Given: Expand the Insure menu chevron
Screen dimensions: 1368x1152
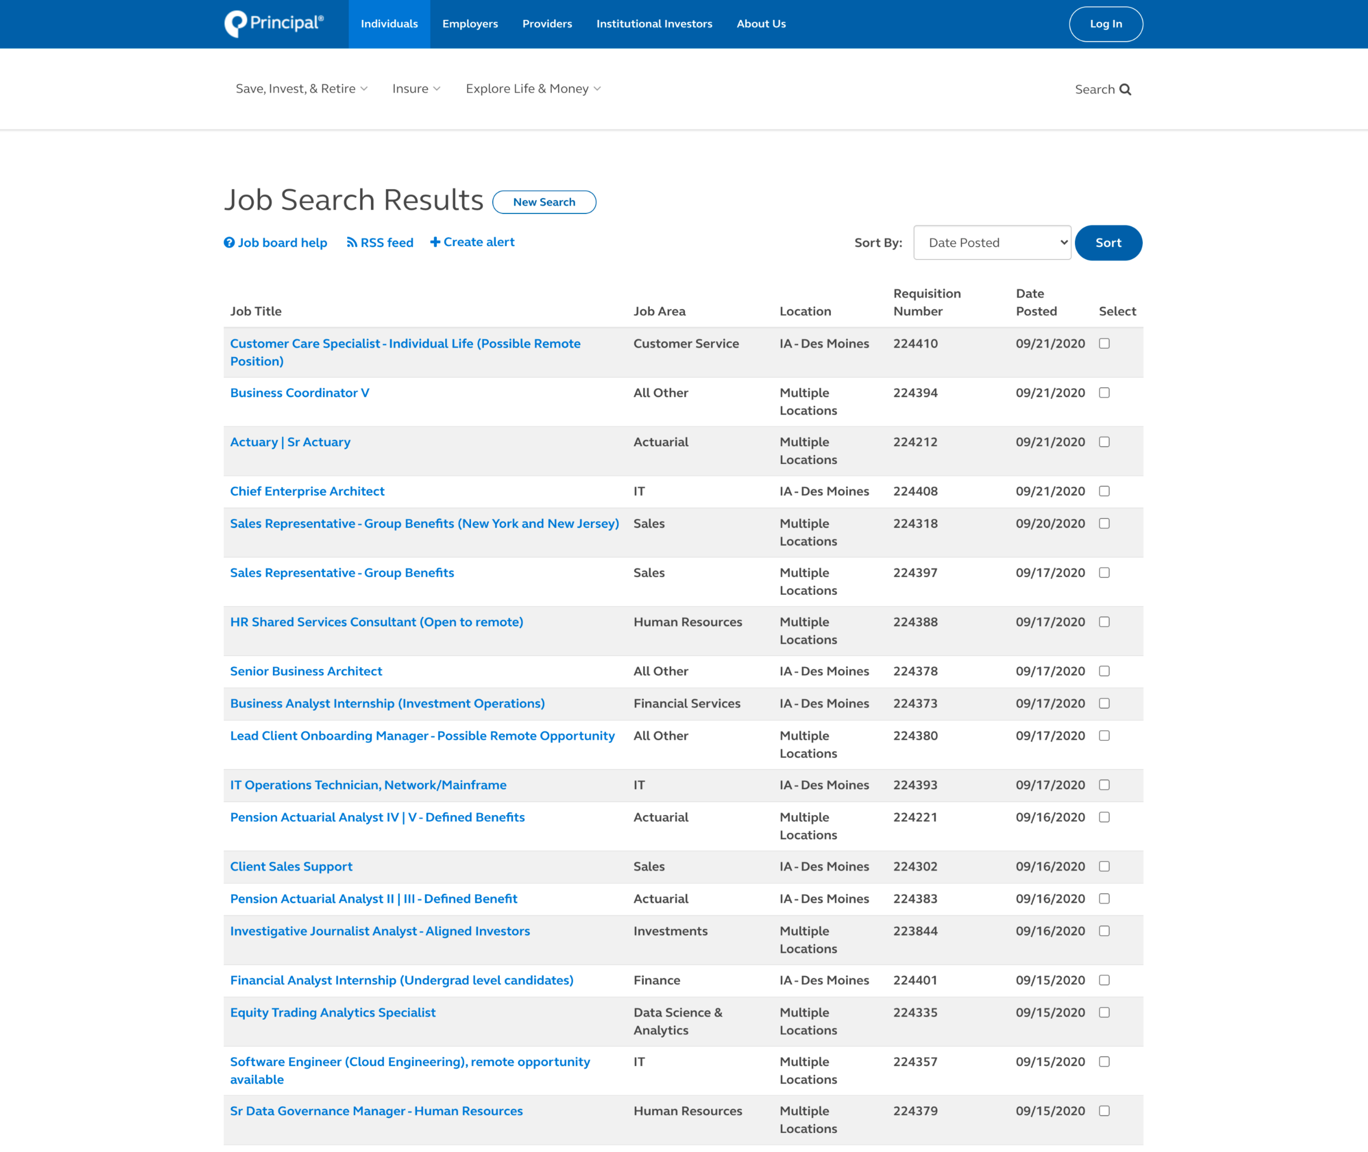Looking at the screenshot, I should [x=437, y=89].
